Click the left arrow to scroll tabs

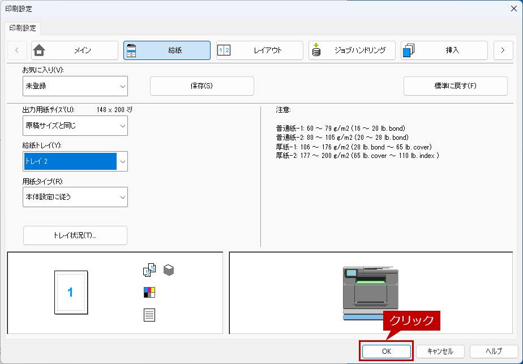tap(16, 50)
